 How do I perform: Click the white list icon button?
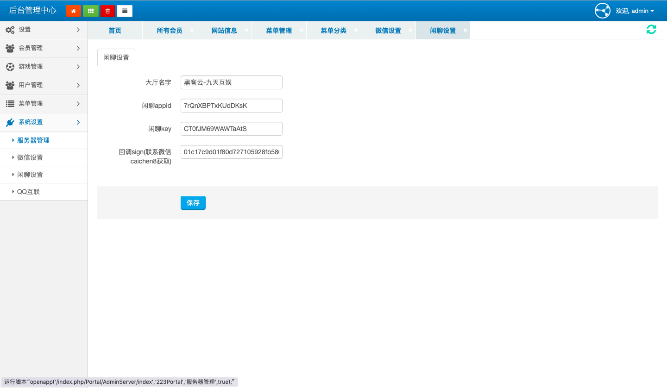(x=125, y=11)
